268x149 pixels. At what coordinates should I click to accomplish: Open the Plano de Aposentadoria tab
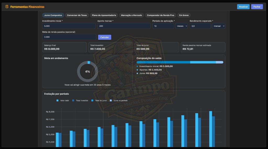(x=104, y=15)
